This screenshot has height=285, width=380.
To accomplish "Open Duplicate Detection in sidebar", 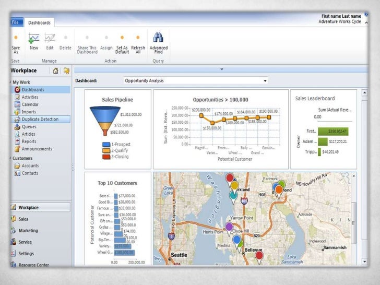I will pos(40,119).
